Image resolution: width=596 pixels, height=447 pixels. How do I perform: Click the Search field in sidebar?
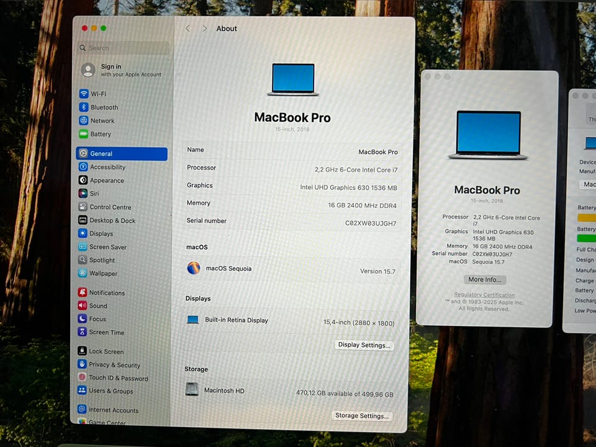pyautogui.click(x=123, y=48)
